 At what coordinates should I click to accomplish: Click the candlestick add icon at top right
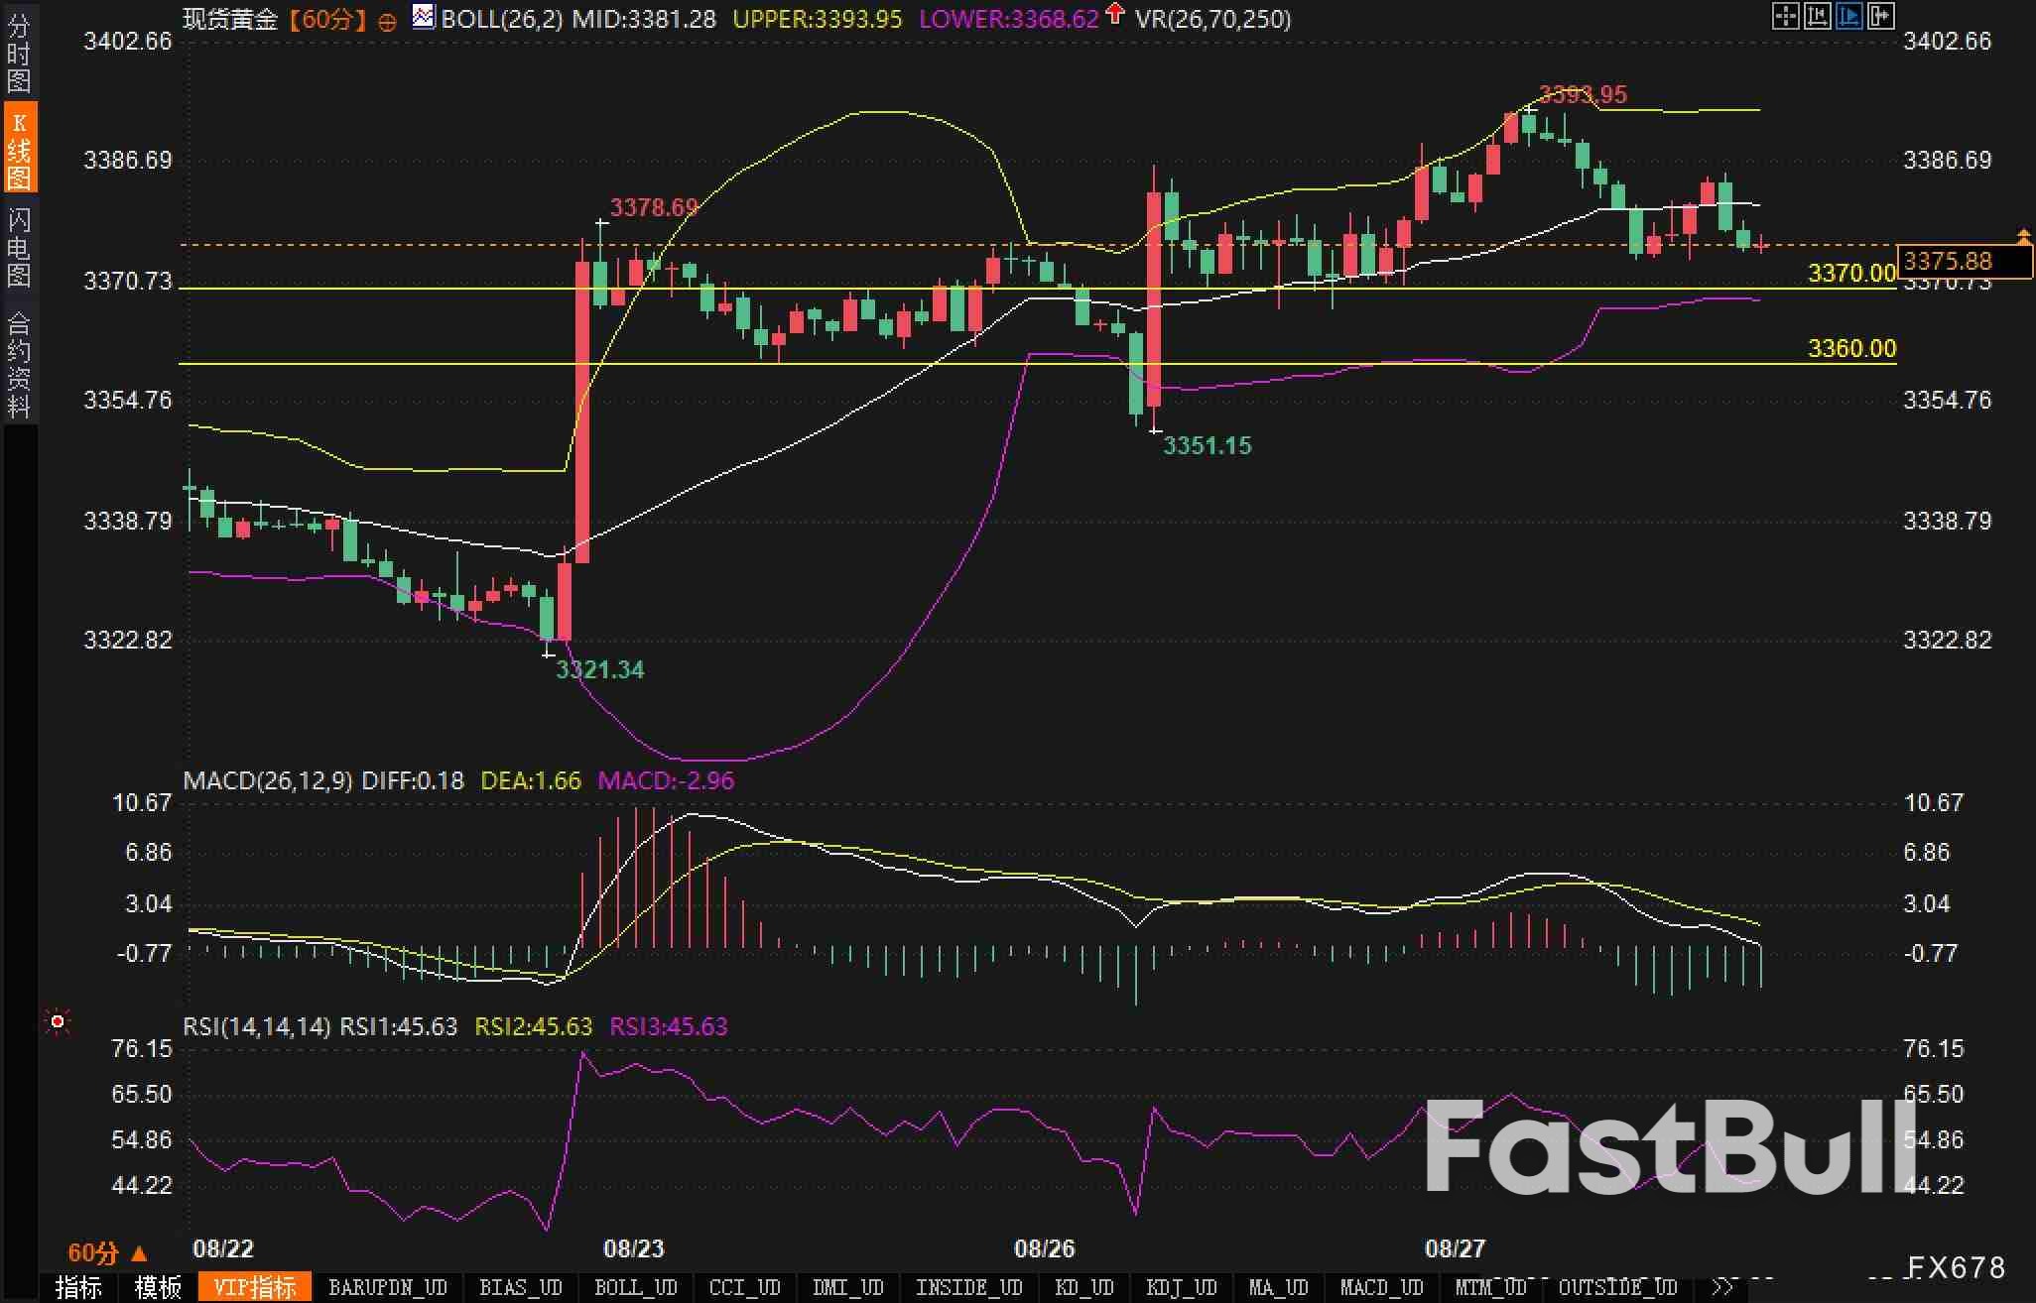[x=1880, y=16]
